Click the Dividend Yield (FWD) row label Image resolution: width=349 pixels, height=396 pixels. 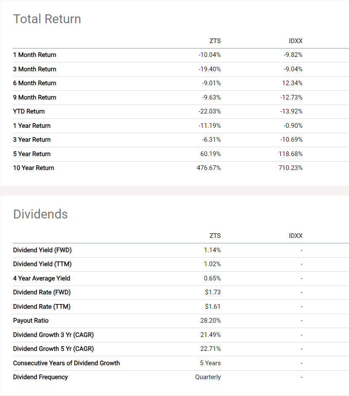(43, 250)
